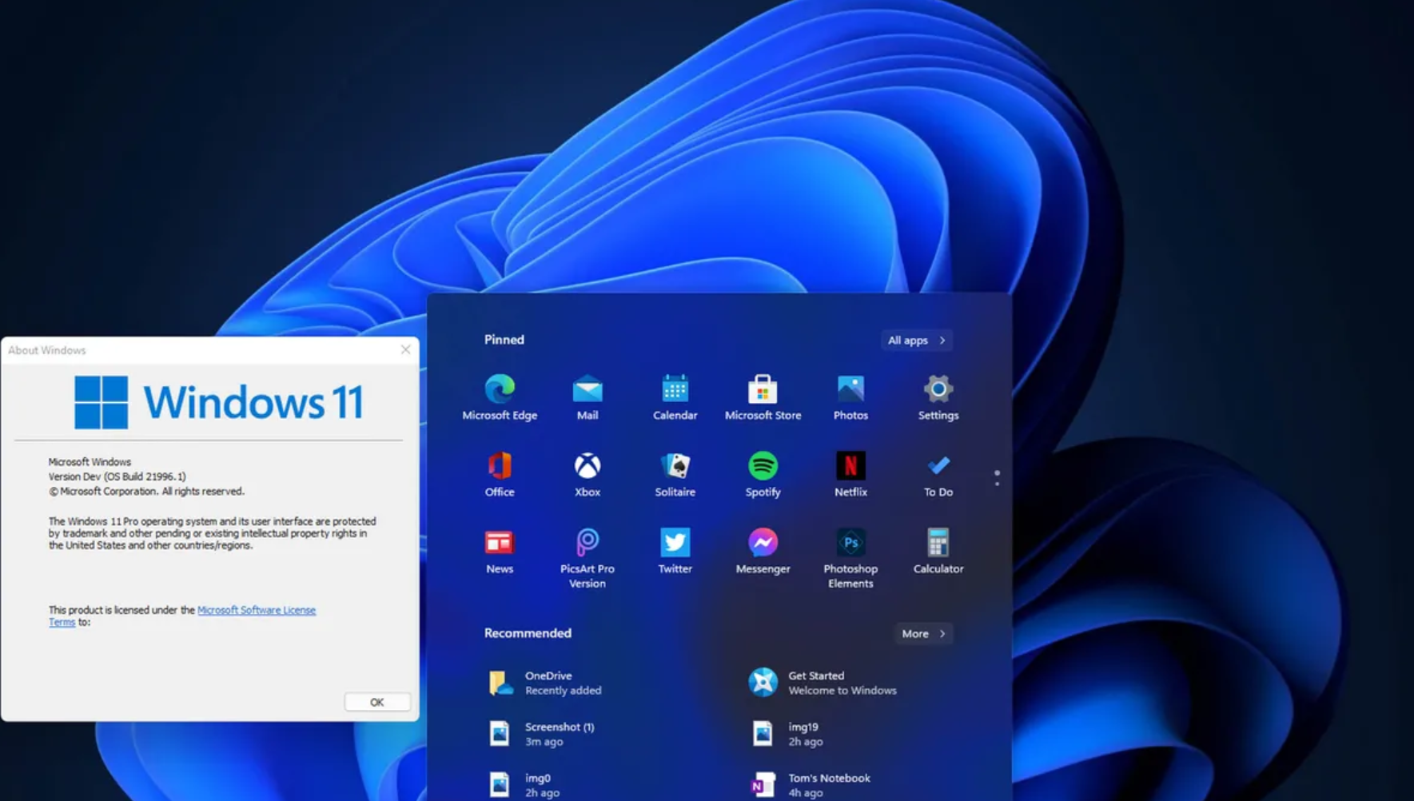Open the To Do app
This screenshot has height=801, width=1414.
click(938, 474)
